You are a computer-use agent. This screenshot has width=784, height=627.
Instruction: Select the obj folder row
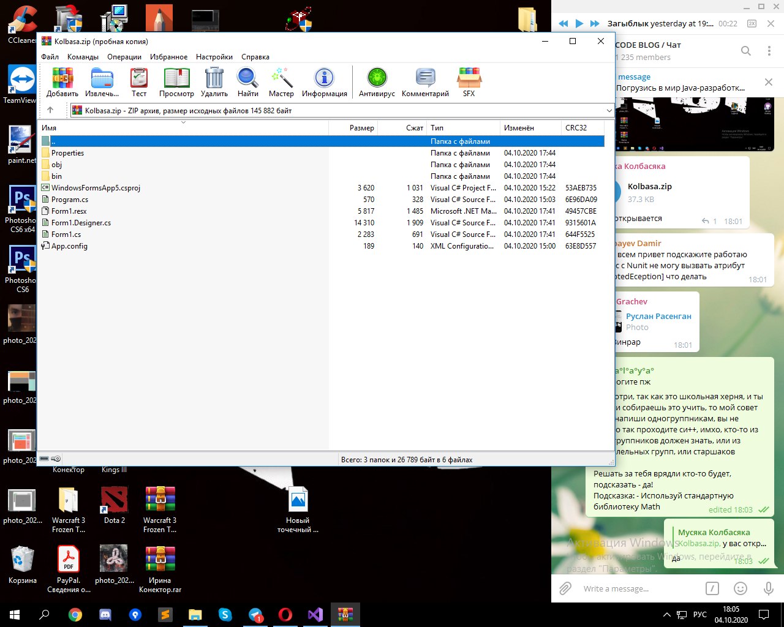tap(322, 165)
